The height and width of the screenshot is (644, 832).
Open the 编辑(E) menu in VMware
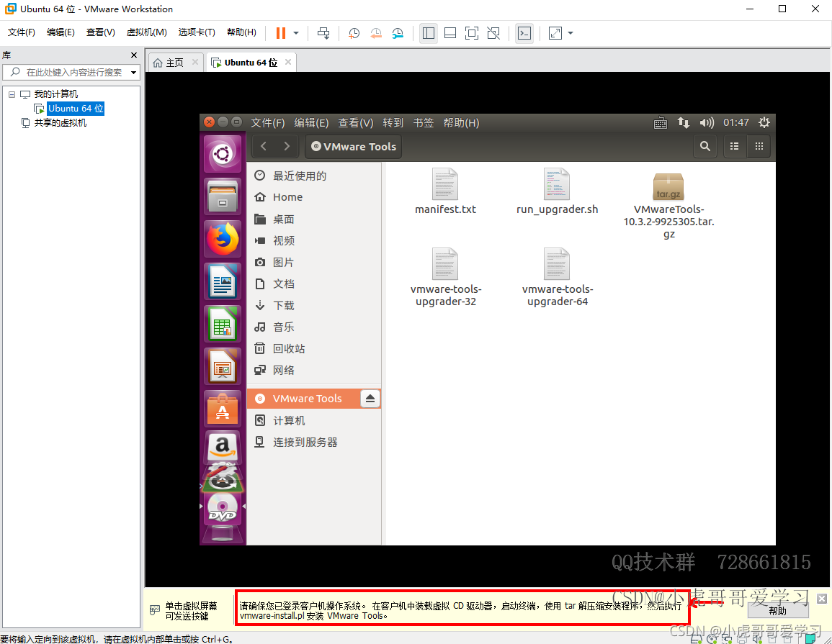click(61, 32)
